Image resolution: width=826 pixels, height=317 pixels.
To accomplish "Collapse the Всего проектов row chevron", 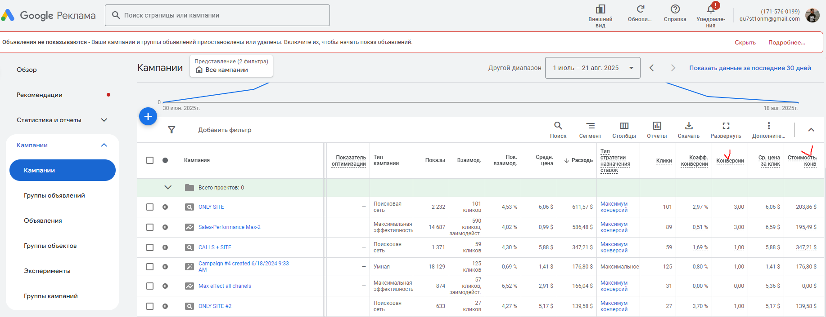I will coord(168,188).
